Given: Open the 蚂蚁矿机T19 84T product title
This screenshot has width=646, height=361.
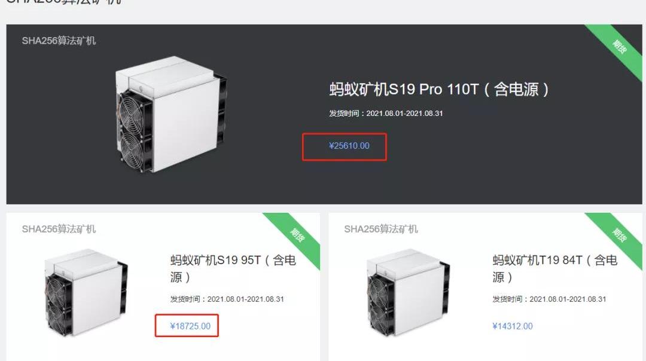Looking at the screenshot, I should click(x=555, y=268).
